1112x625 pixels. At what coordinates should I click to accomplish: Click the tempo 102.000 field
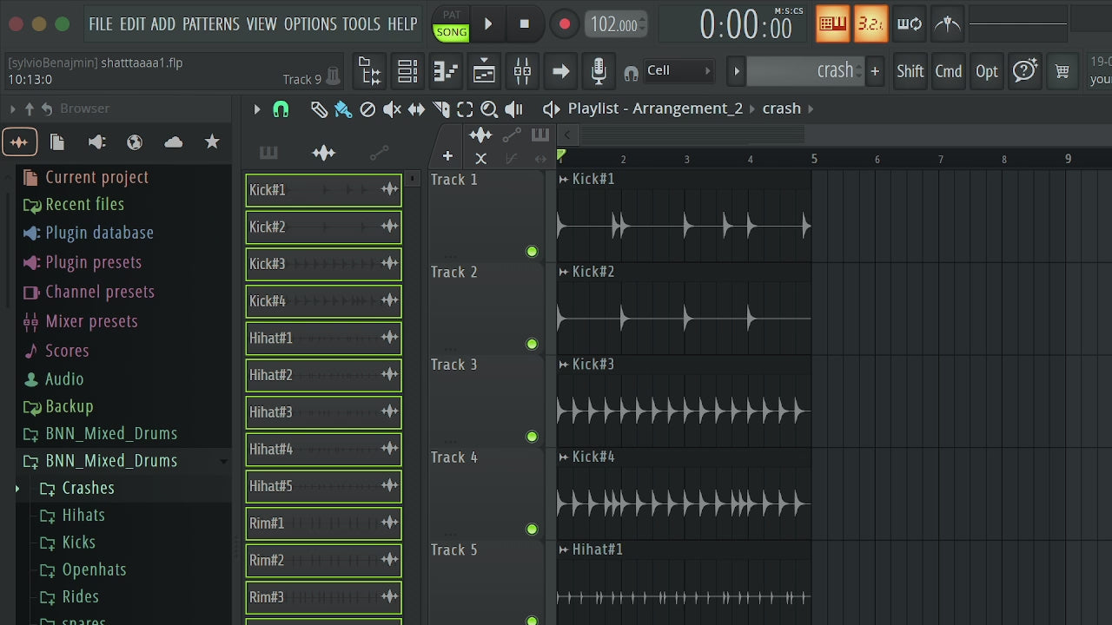[x=615, y=24]
